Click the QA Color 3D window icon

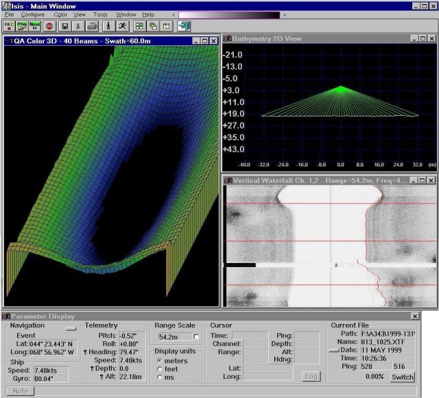coord(11,41)
